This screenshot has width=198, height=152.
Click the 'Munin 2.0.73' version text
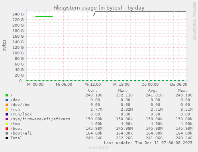click(99, 148)
